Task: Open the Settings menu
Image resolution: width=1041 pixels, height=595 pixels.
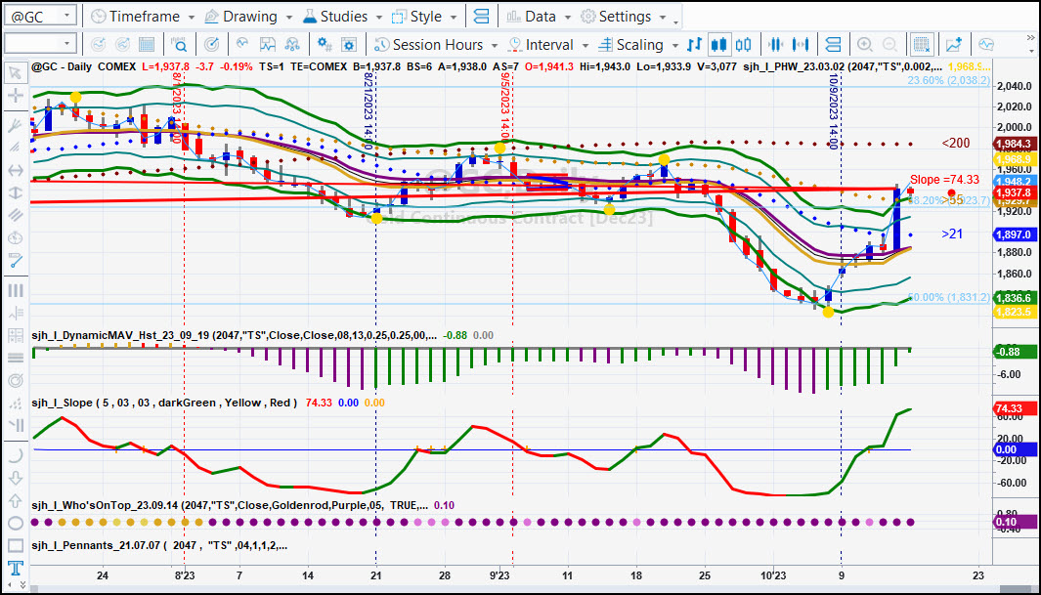Action: point(624,16)
